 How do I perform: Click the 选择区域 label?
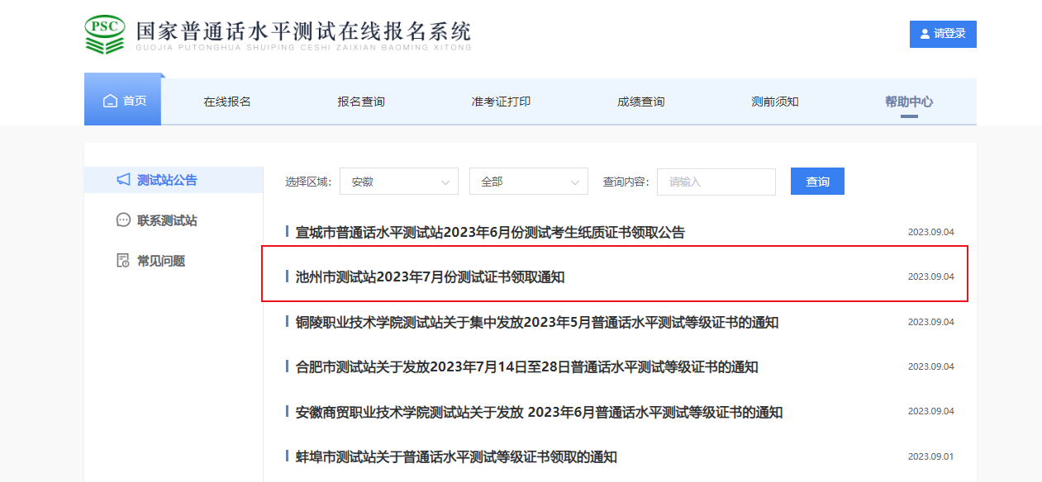[308, 182]
